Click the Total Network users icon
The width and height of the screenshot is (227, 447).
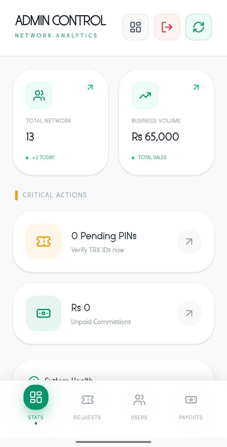tap(39, 96)
